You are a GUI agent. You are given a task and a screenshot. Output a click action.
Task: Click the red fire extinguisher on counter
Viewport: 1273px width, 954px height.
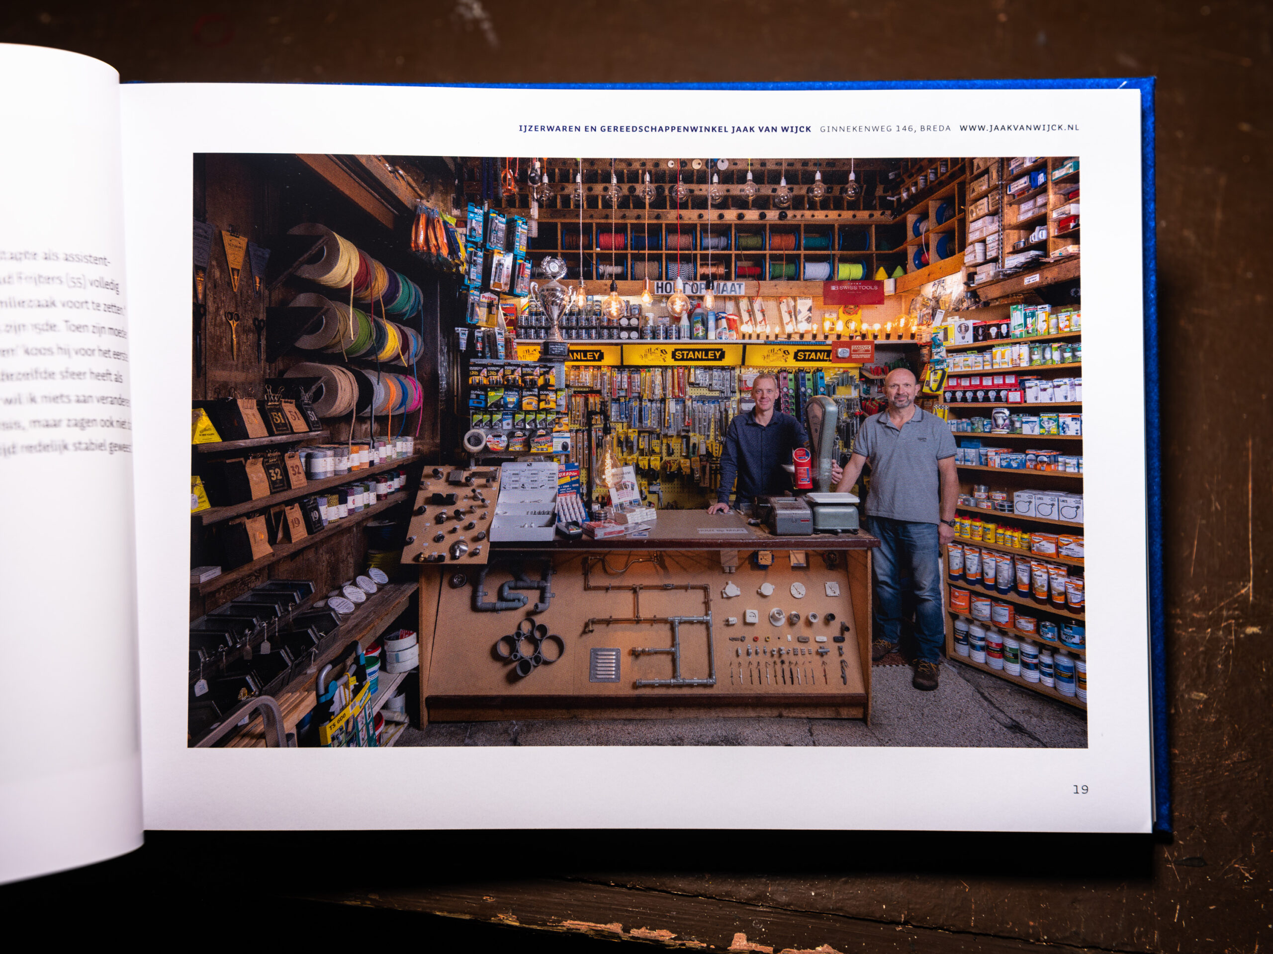click(x=802, y=468)
